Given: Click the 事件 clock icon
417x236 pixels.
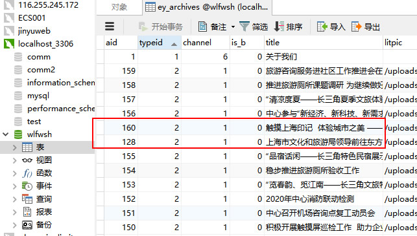Looking at the screenshot, I should point(27,186).
